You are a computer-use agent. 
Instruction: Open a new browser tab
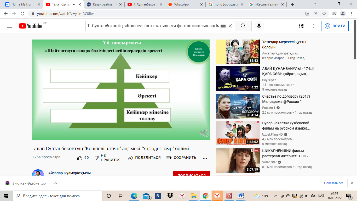pyautogui.click(x=292, y=4)
